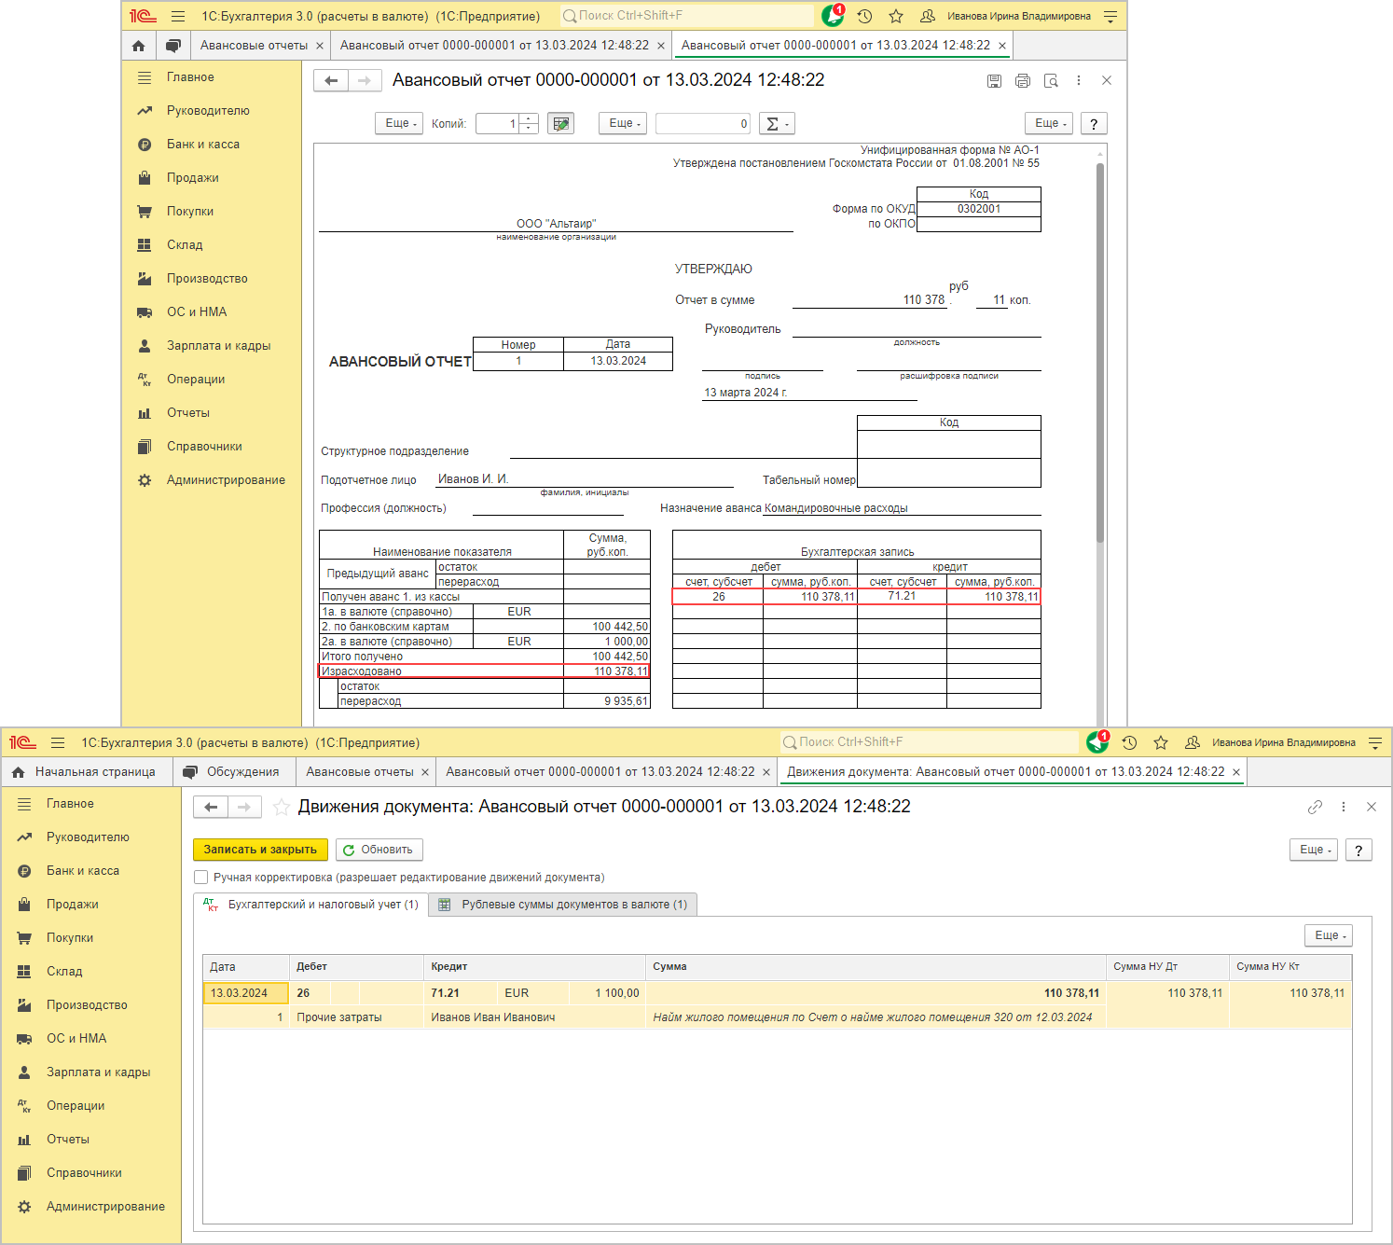Click the Записать и закрыть button
Viewport: 1393px width, 1245px height.
[260, 850]
